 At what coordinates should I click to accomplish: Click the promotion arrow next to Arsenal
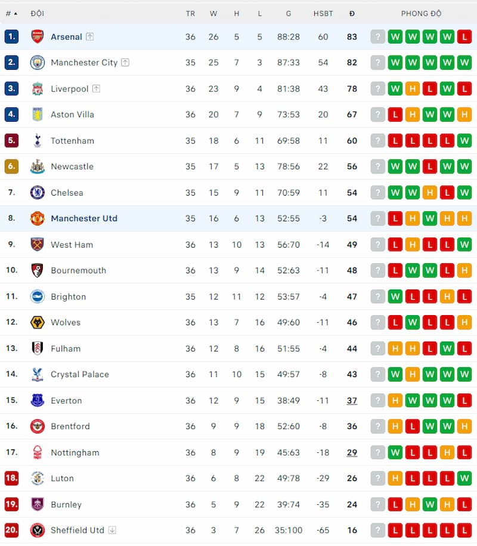[90, 36]
